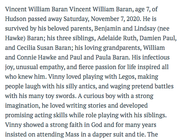Click the sibling name "Damien Paul"

click(157, 38)
